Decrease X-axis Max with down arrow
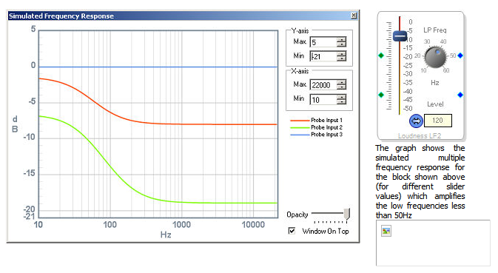 tap(341, 87)
